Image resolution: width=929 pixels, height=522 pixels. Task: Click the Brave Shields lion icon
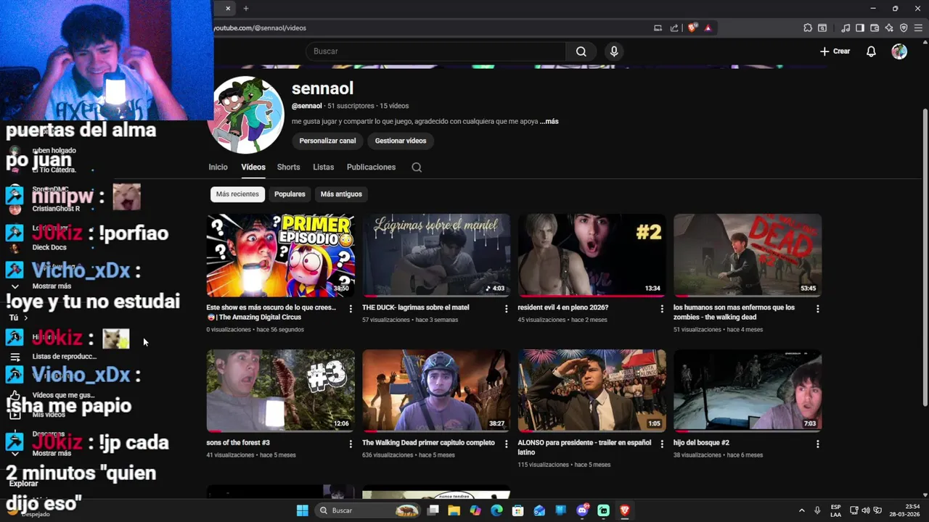[692, 28]
